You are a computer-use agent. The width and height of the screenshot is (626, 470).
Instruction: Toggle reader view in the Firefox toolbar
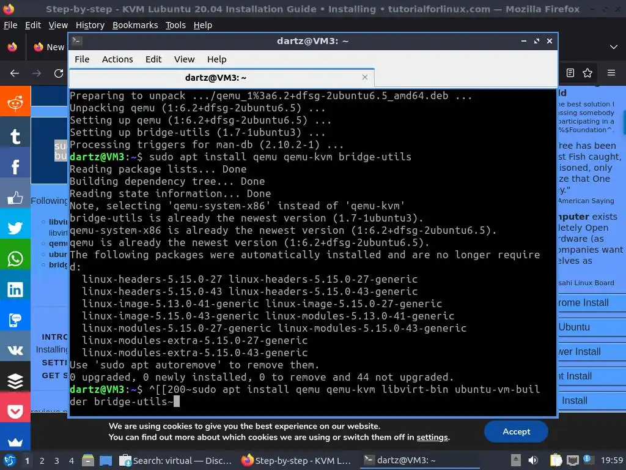(x=570, y=73)
